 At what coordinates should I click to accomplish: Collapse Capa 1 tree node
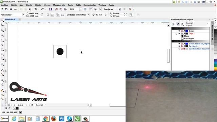176,34
